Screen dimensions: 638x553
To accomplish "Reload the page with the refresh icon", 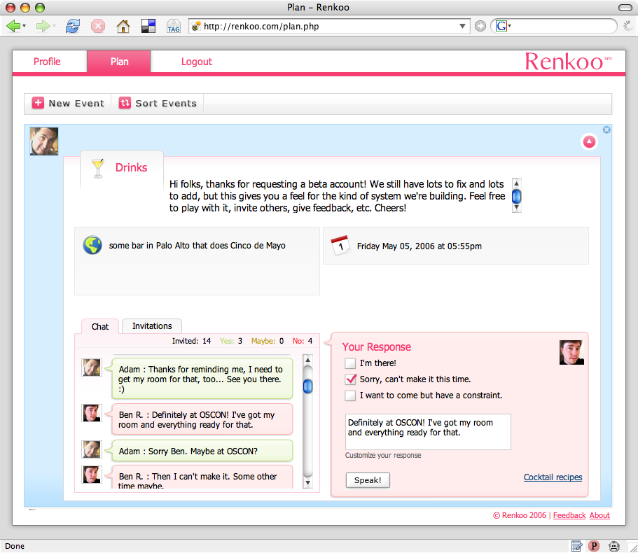I will coord(72,27).
